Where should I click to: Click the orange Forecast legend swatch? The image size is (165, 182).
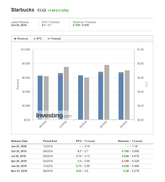[x=49, y=39]
